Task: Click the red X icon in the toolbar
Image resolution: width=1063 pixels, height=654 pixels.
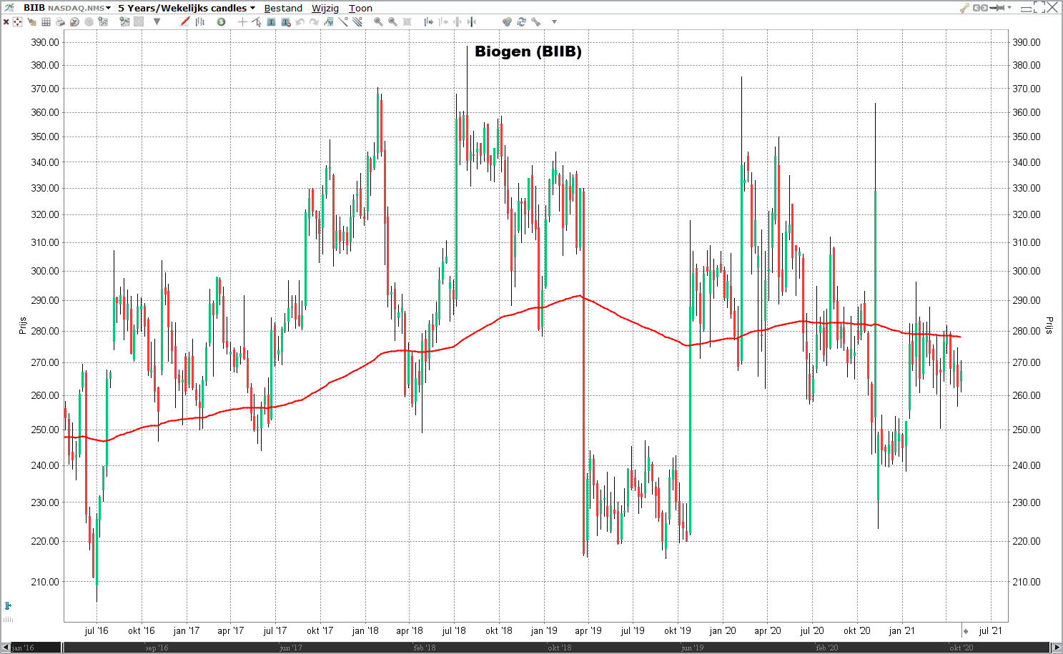Action: 6,22
